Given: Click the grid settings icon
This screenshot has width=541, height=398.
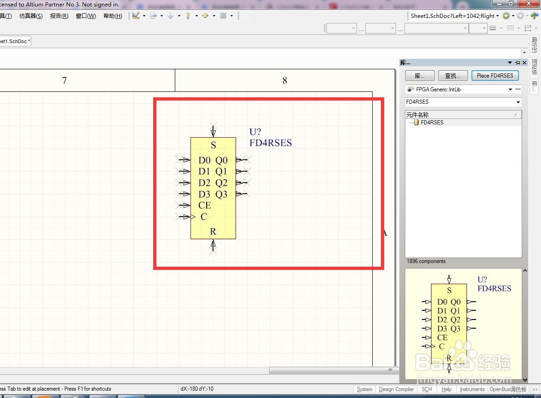Looking at the screenshot, I should (223, 16).
